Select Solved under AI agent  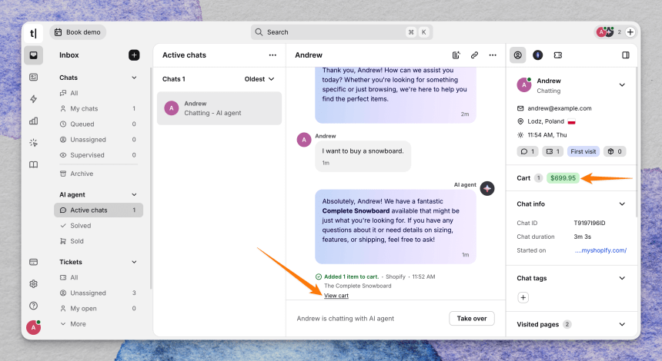click(x=98, y=226)
